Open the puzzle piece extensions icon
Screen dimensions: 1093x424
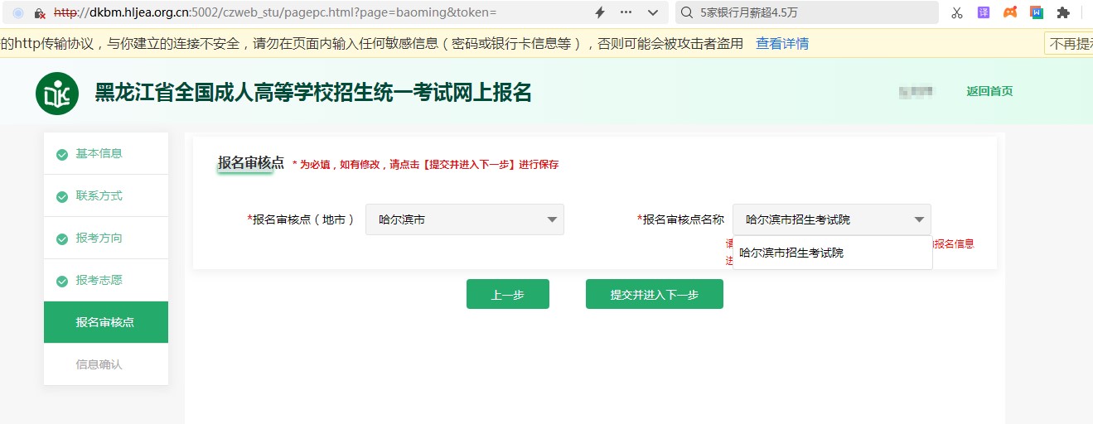click(1063, 12)
